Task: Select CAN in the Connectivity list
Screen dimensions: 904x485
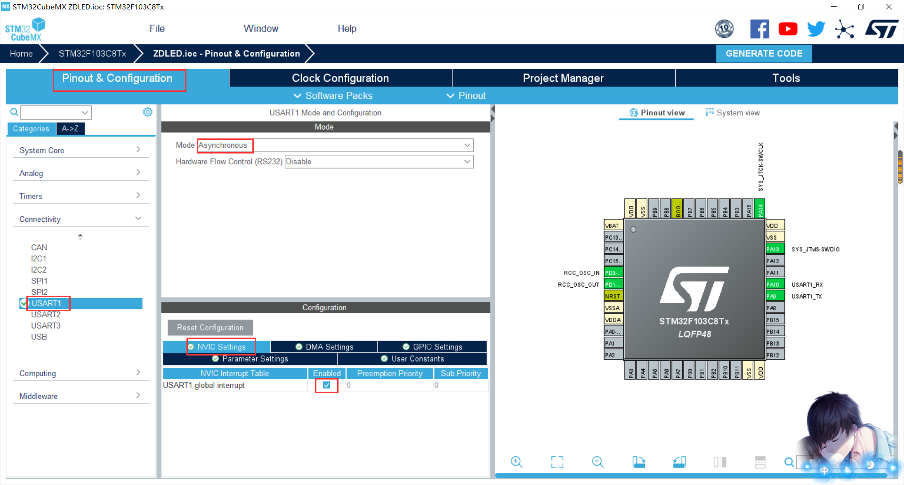Action: pyautogui.click(x=39, y=247)
